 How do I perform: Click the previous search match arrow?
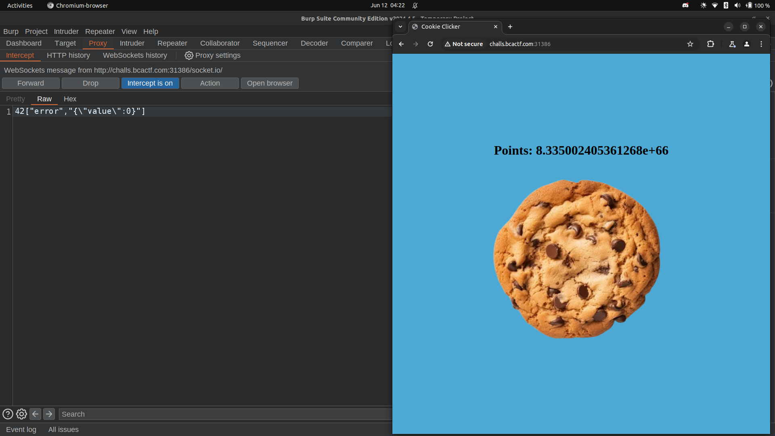[x=35, y=414]
